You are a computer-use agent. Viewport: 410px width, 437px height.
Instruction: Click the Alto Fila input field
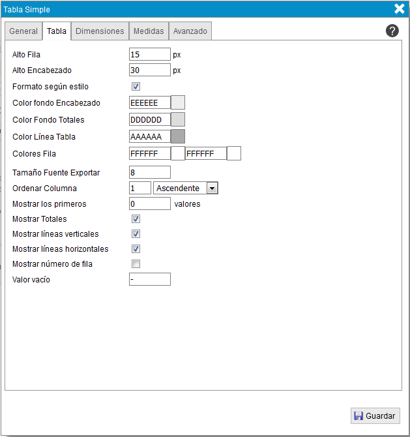150,54
